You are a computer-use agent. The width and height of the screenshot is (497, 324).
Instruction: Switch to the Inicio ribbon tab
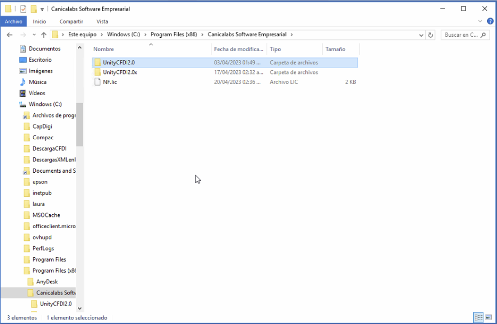tap(39, 22)
